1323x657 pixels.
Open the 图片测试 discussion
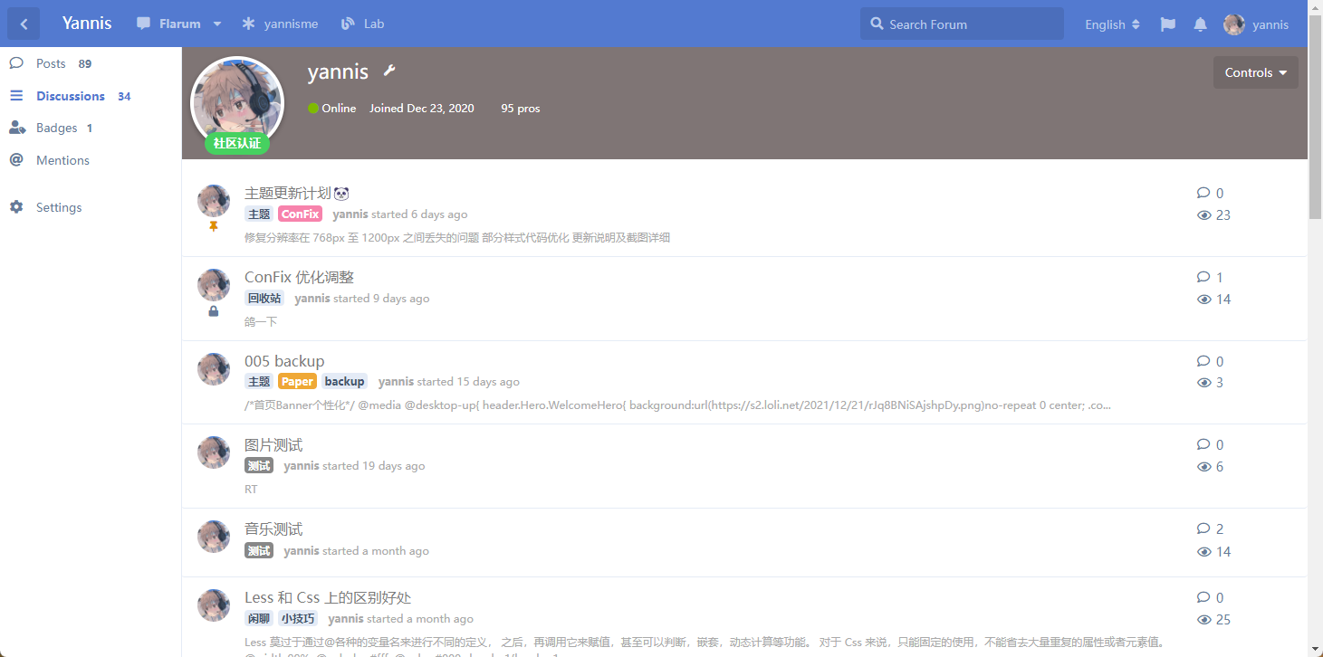point(273,445)
